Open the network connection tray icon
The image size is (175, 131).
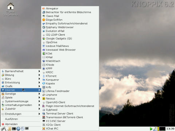click(155, 129)
